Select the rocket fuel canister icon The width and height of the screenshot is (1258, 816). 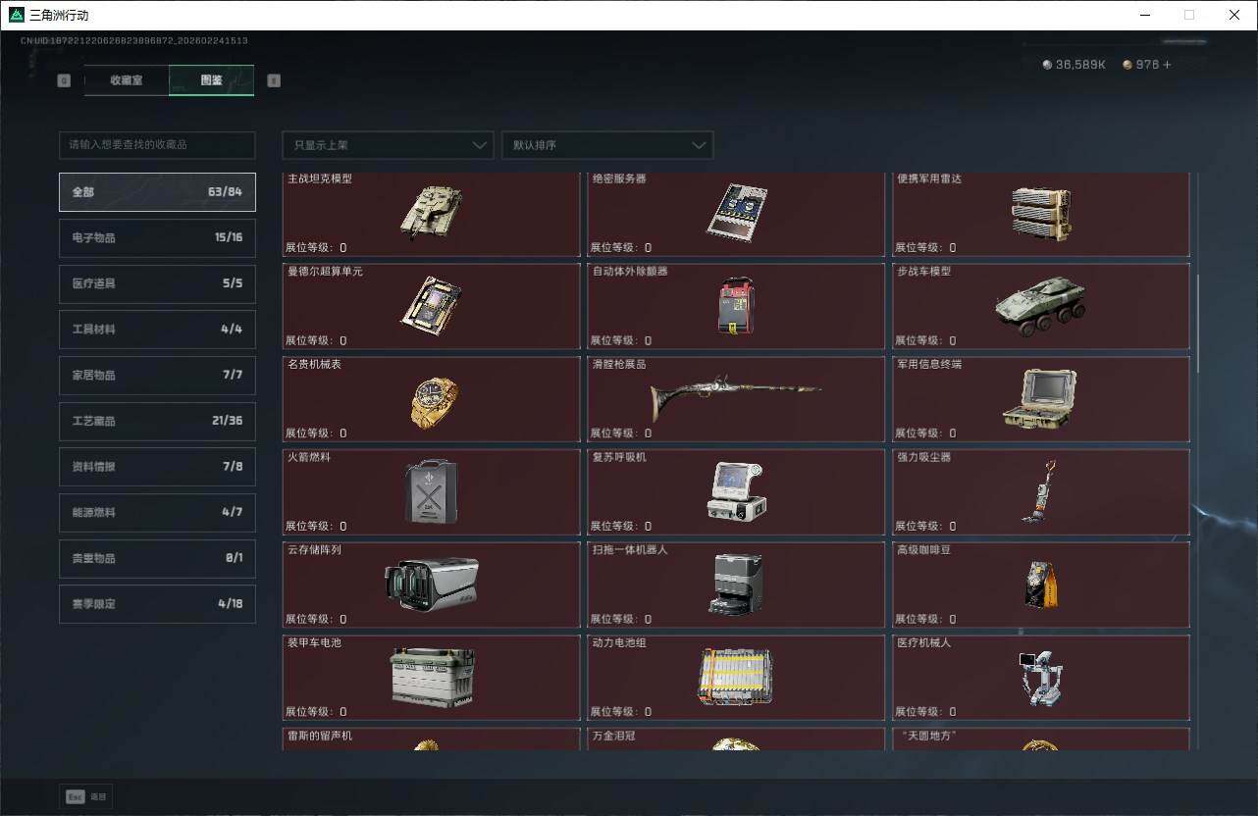point(431,490)
